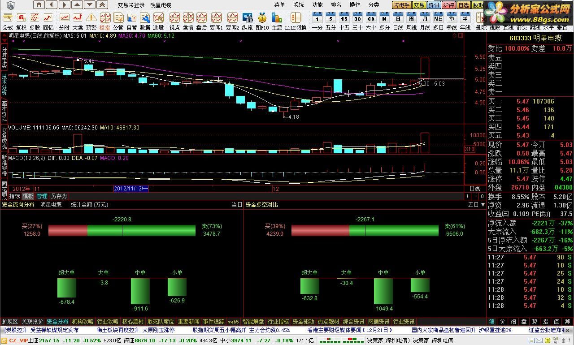Click the 闪电手 quick-trade button

(402, 5)
